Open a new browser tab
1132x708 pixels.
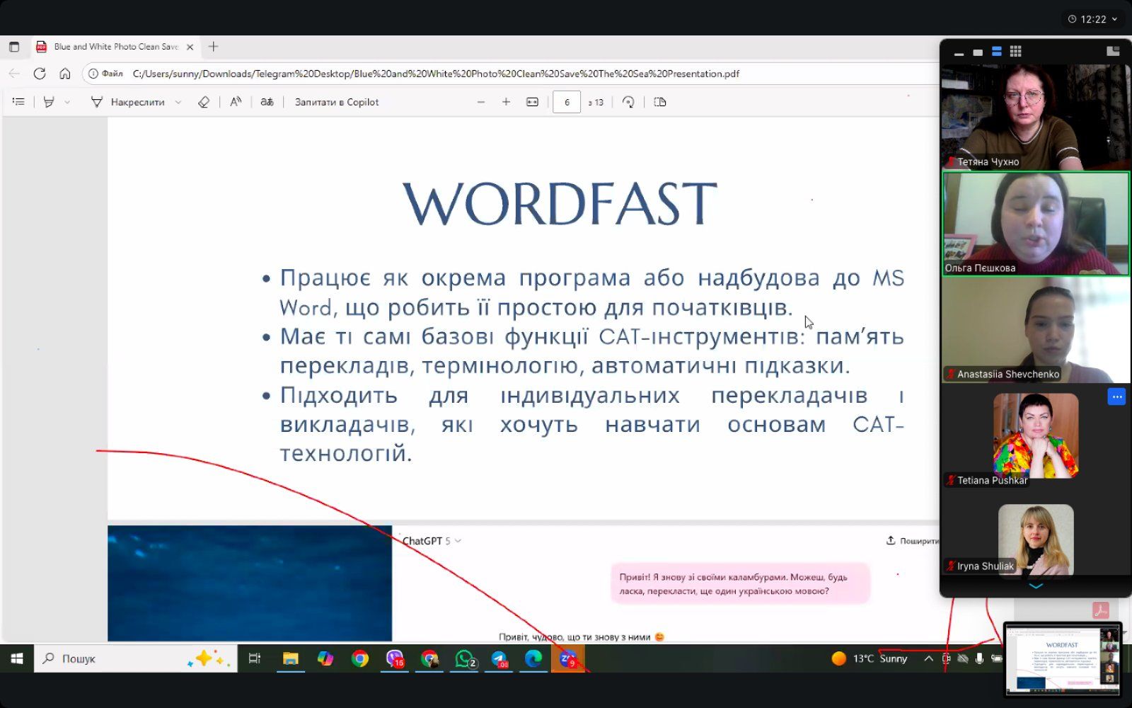click(x=213, y=47)
